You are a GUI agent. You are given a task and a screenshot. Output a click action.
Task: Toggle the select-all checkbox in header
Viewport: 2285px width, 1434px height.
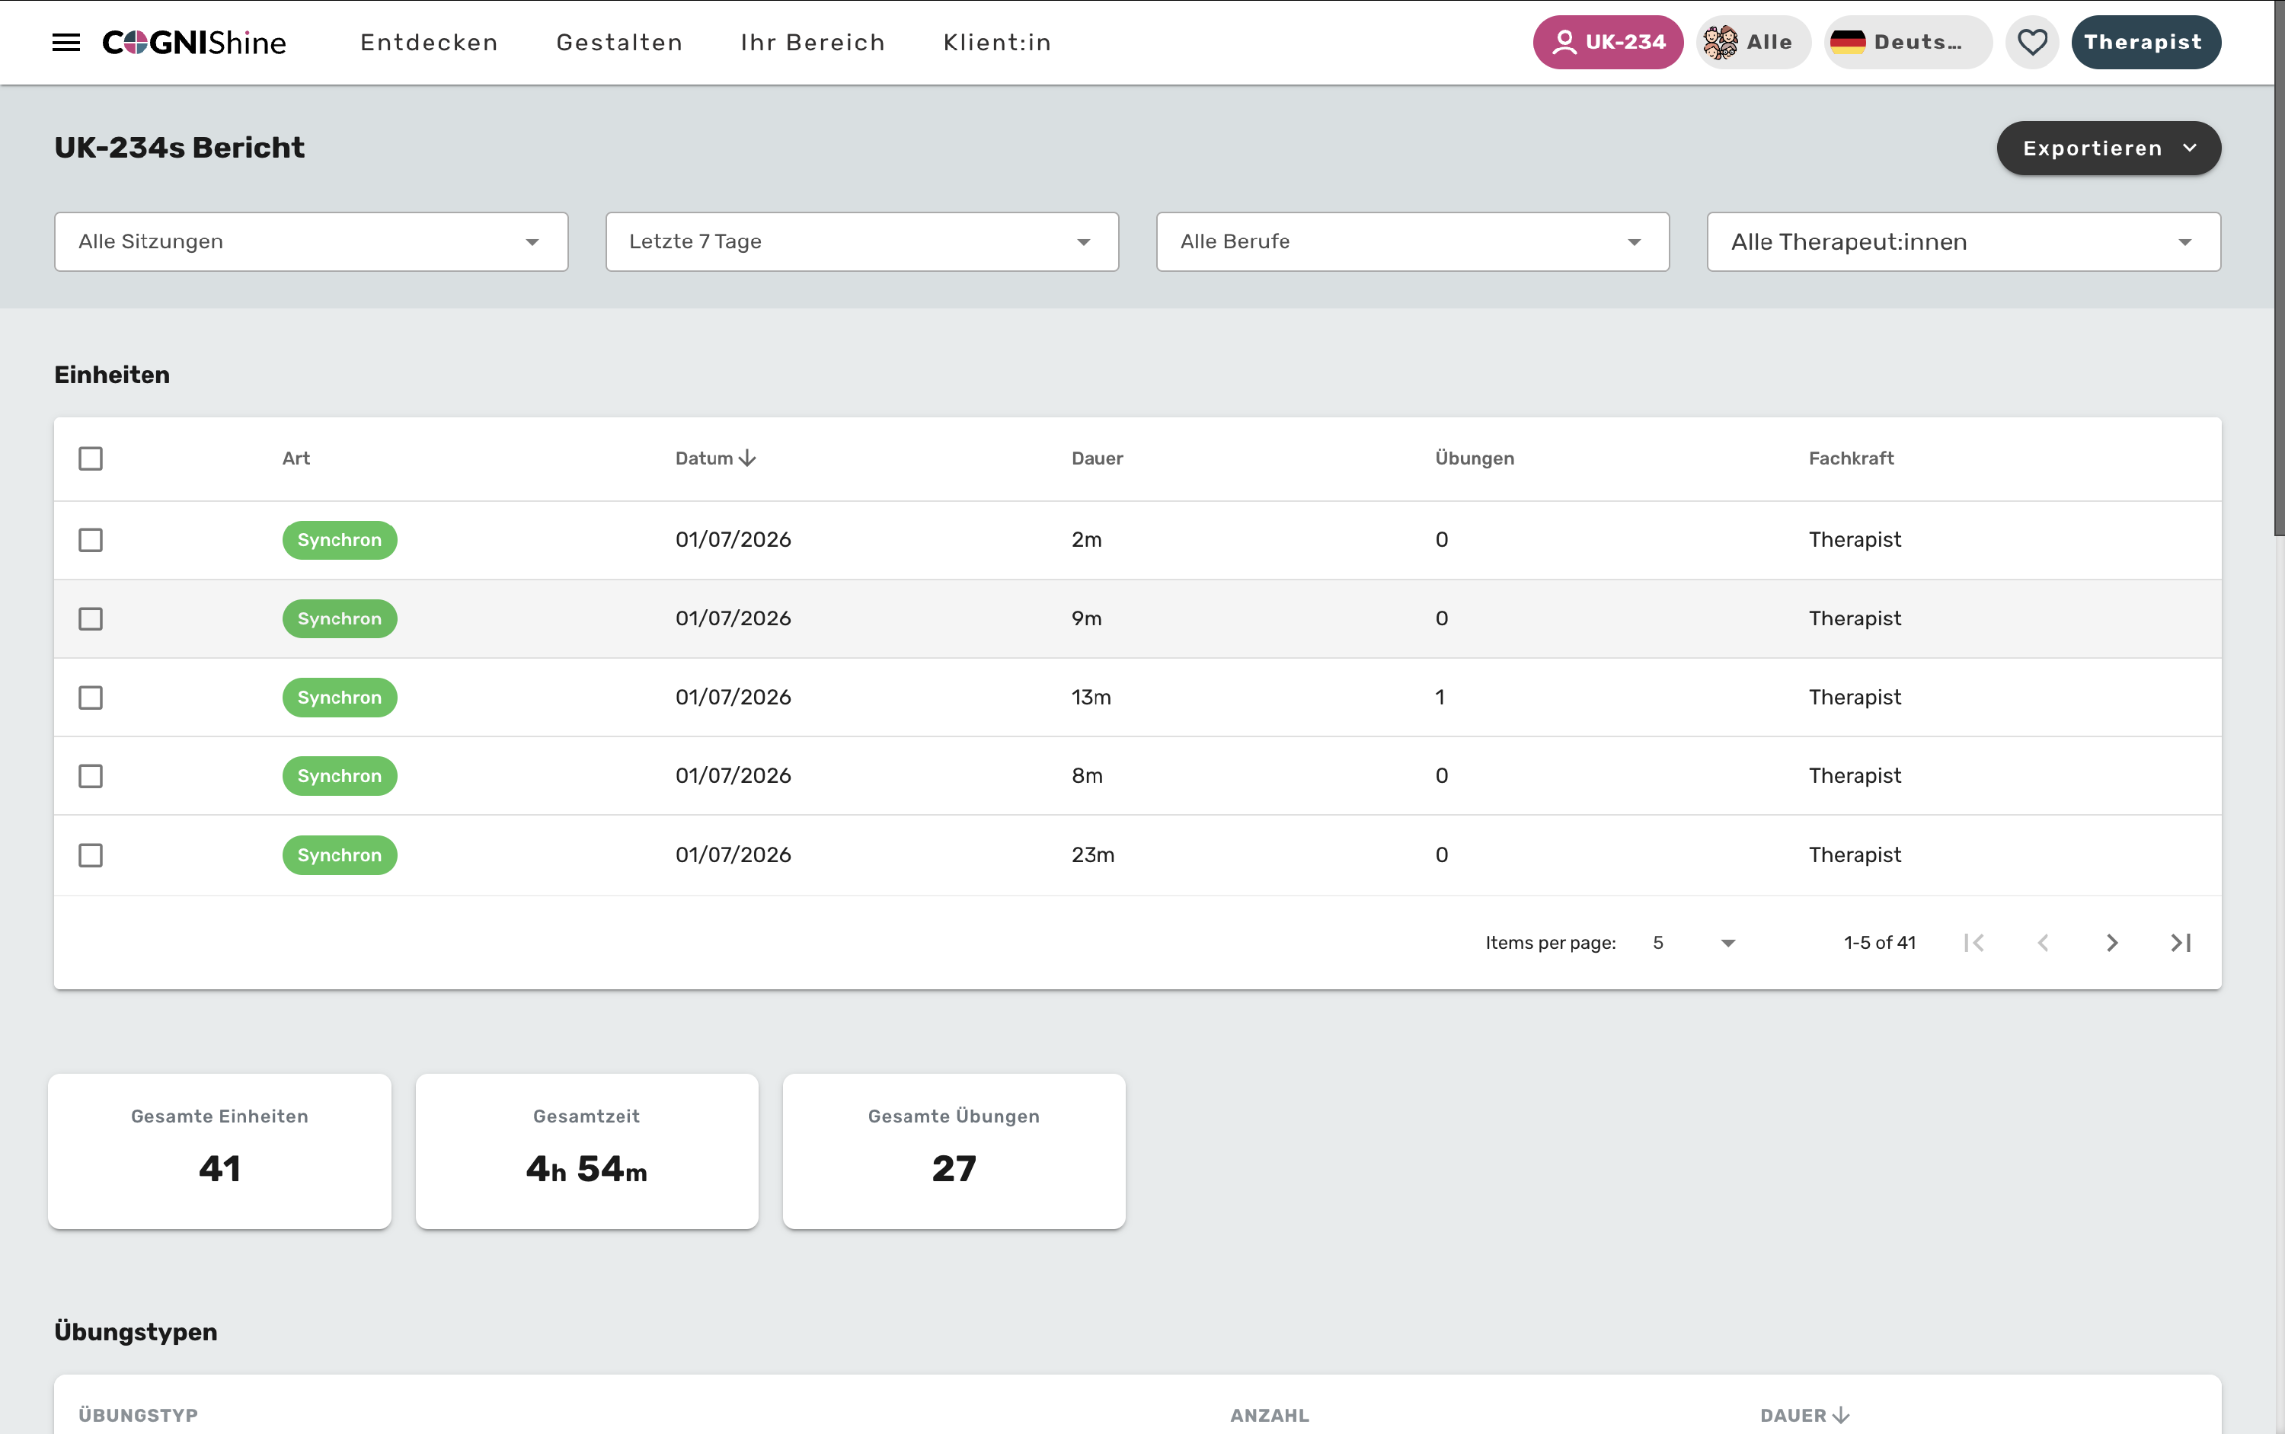point(91,459)
